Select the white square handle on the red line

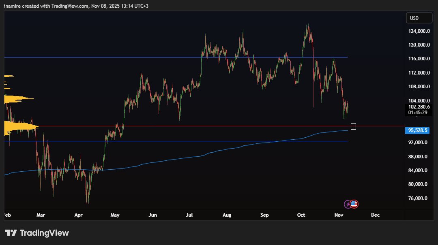(353, 126)
